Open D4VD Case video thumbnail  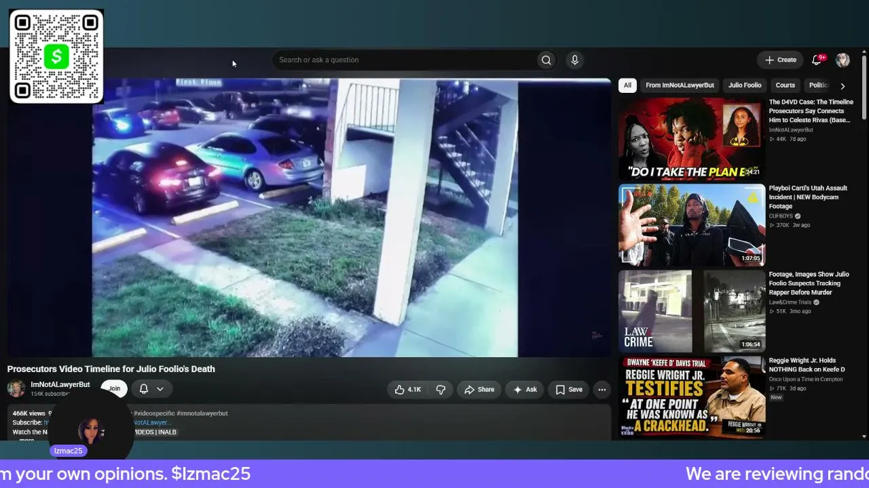click(x=692, y=139)
